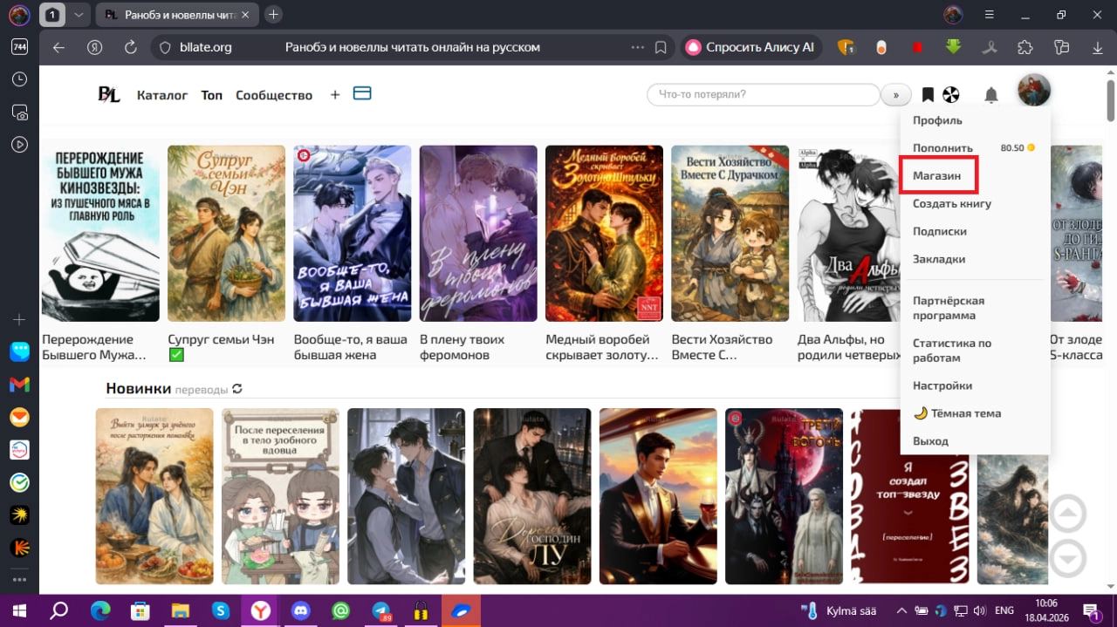Open Gmail in the browser sidebar
This screenshot has height=627, width=1117.
tap(19, 385)
